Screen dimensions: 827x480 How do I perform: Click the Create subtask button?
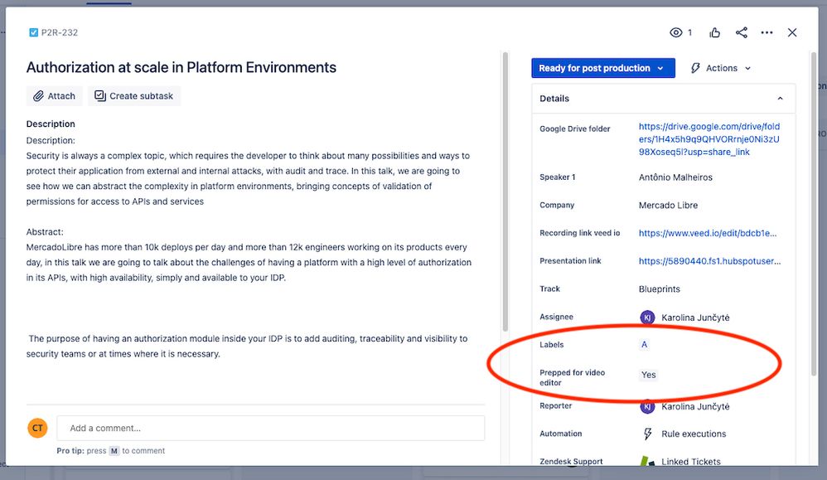[134, 96]
